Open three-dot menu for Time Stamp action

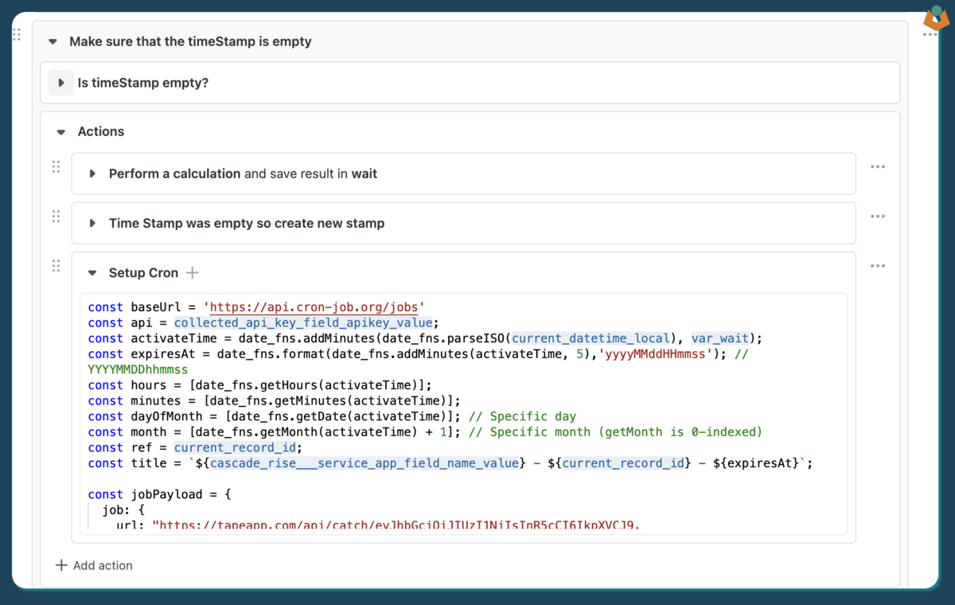click(x=877, y=217)
